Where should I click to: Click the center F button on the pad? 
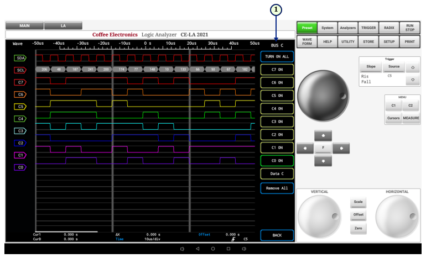tap(323, 148)
